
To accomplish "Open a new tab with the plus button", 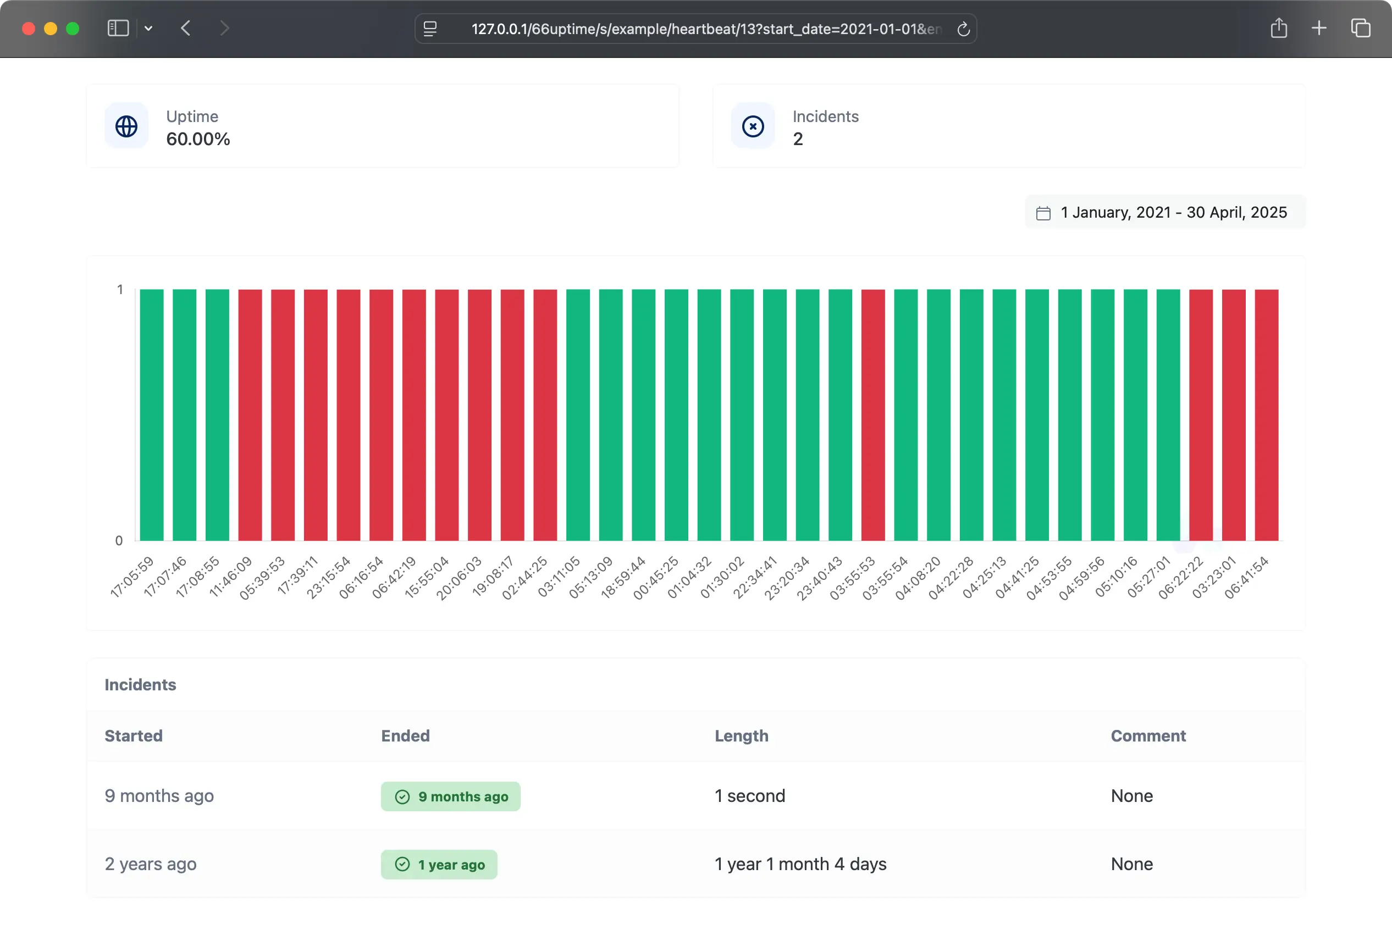I will tap(1319, 28).
